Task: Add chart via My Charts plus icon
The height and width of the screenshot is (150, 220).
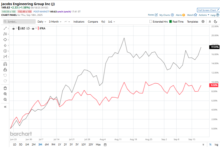Action: click(x=172, y=15)
